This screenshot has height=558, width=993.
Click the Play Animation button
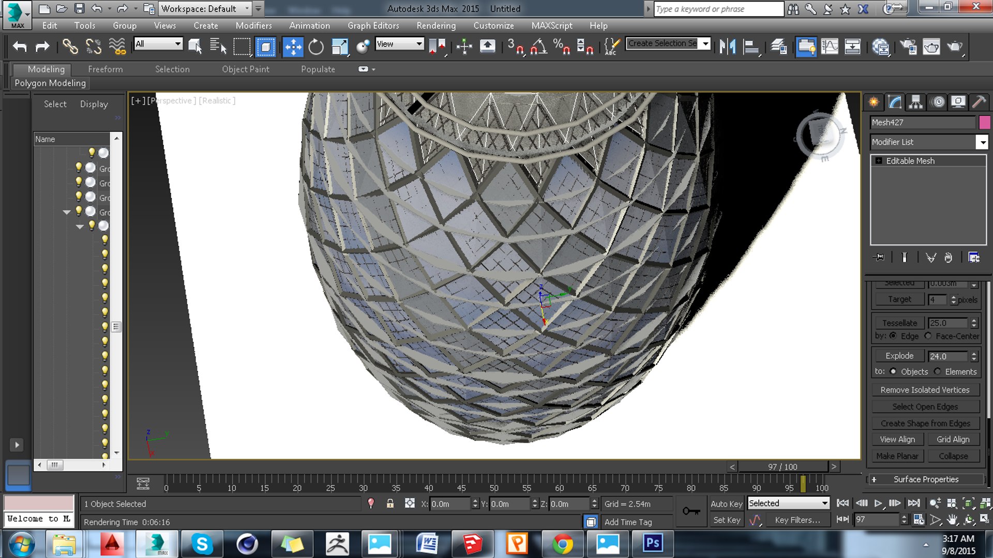click(x=878, y=503)
